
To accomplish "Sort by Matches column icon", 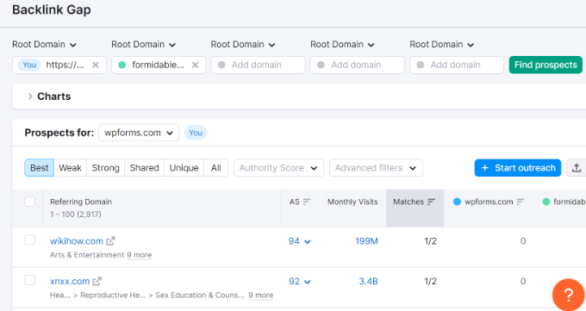I will click(x=431, y=202).
